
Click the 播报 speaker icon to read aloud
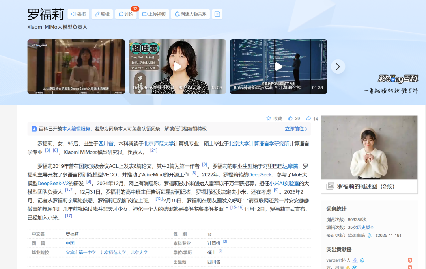coord(74,14)
